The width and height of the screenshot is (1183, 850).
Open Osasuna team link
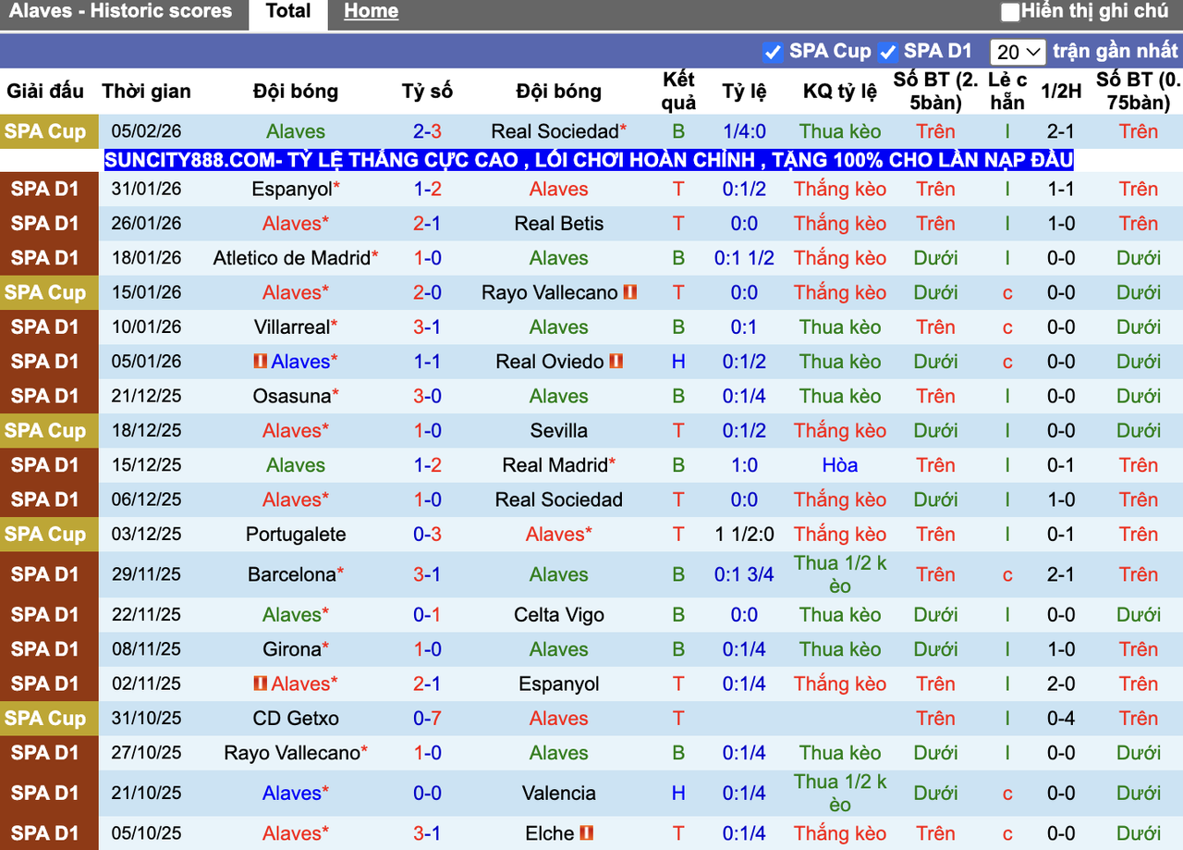pyautogui.click(x=292, y=396)
